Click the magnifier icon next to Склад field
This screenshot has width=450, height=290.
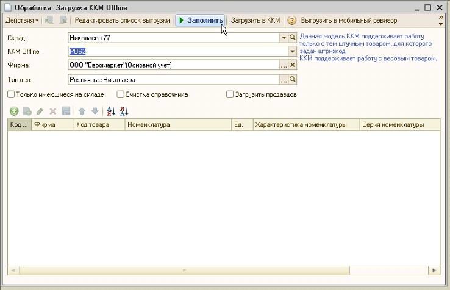[x=293, y=38]
